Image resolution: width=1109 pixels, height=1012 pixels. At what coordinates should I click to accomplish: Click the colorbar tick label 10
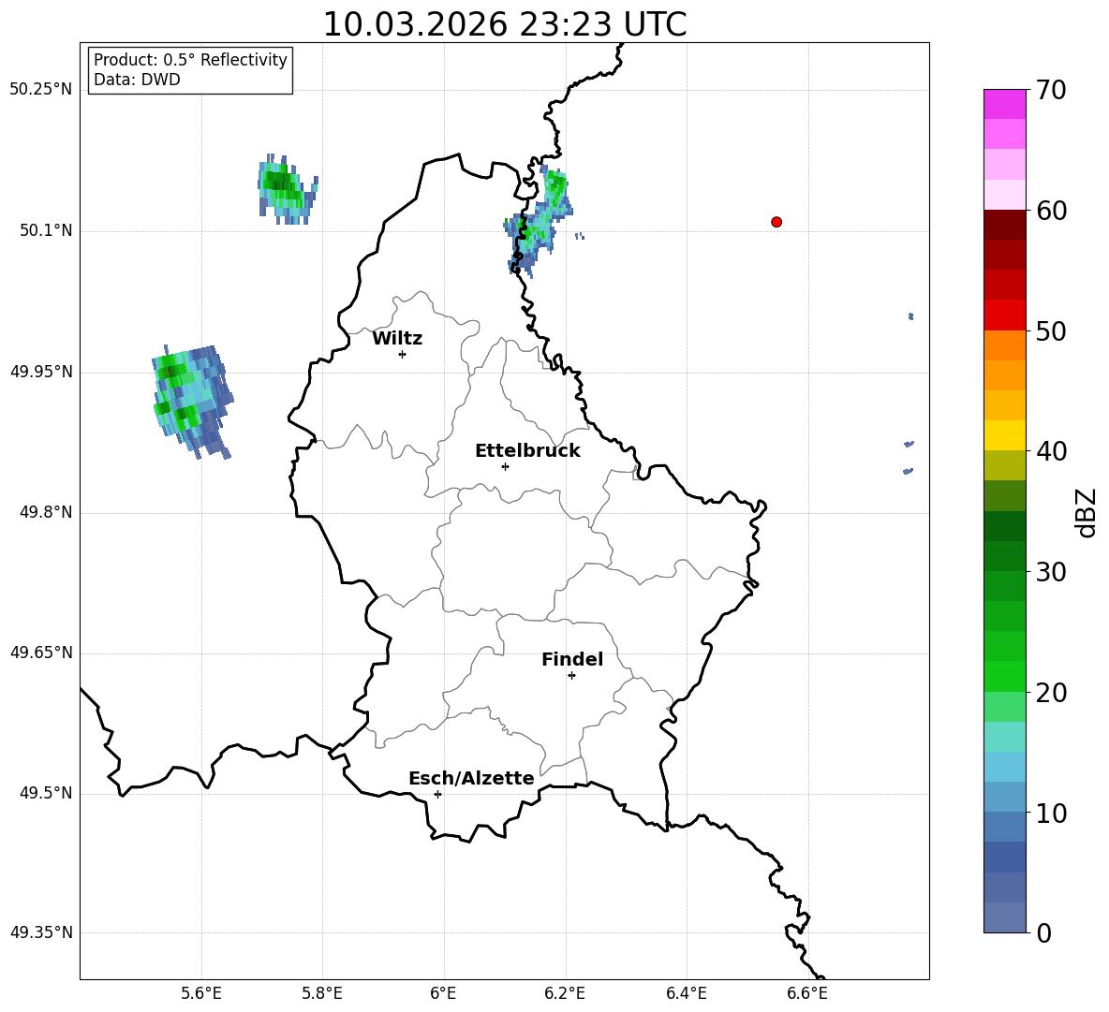coord(1051,813)
